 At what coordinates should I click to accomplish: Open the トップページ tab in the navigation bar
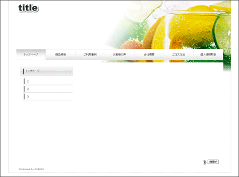click(31, 55)
